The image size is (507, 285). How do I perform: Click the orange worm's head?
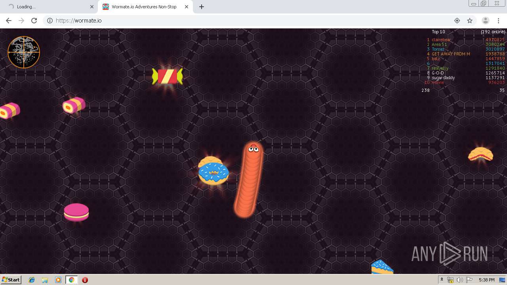click(x=253, y=149)
